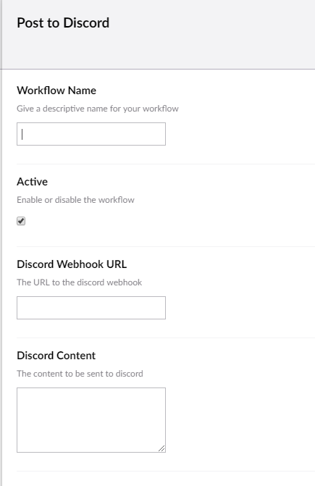Click the divider line below Workflow Name section
Image resolution: width=315 pixels, height=486 pixels.
(x=166, y=164)
